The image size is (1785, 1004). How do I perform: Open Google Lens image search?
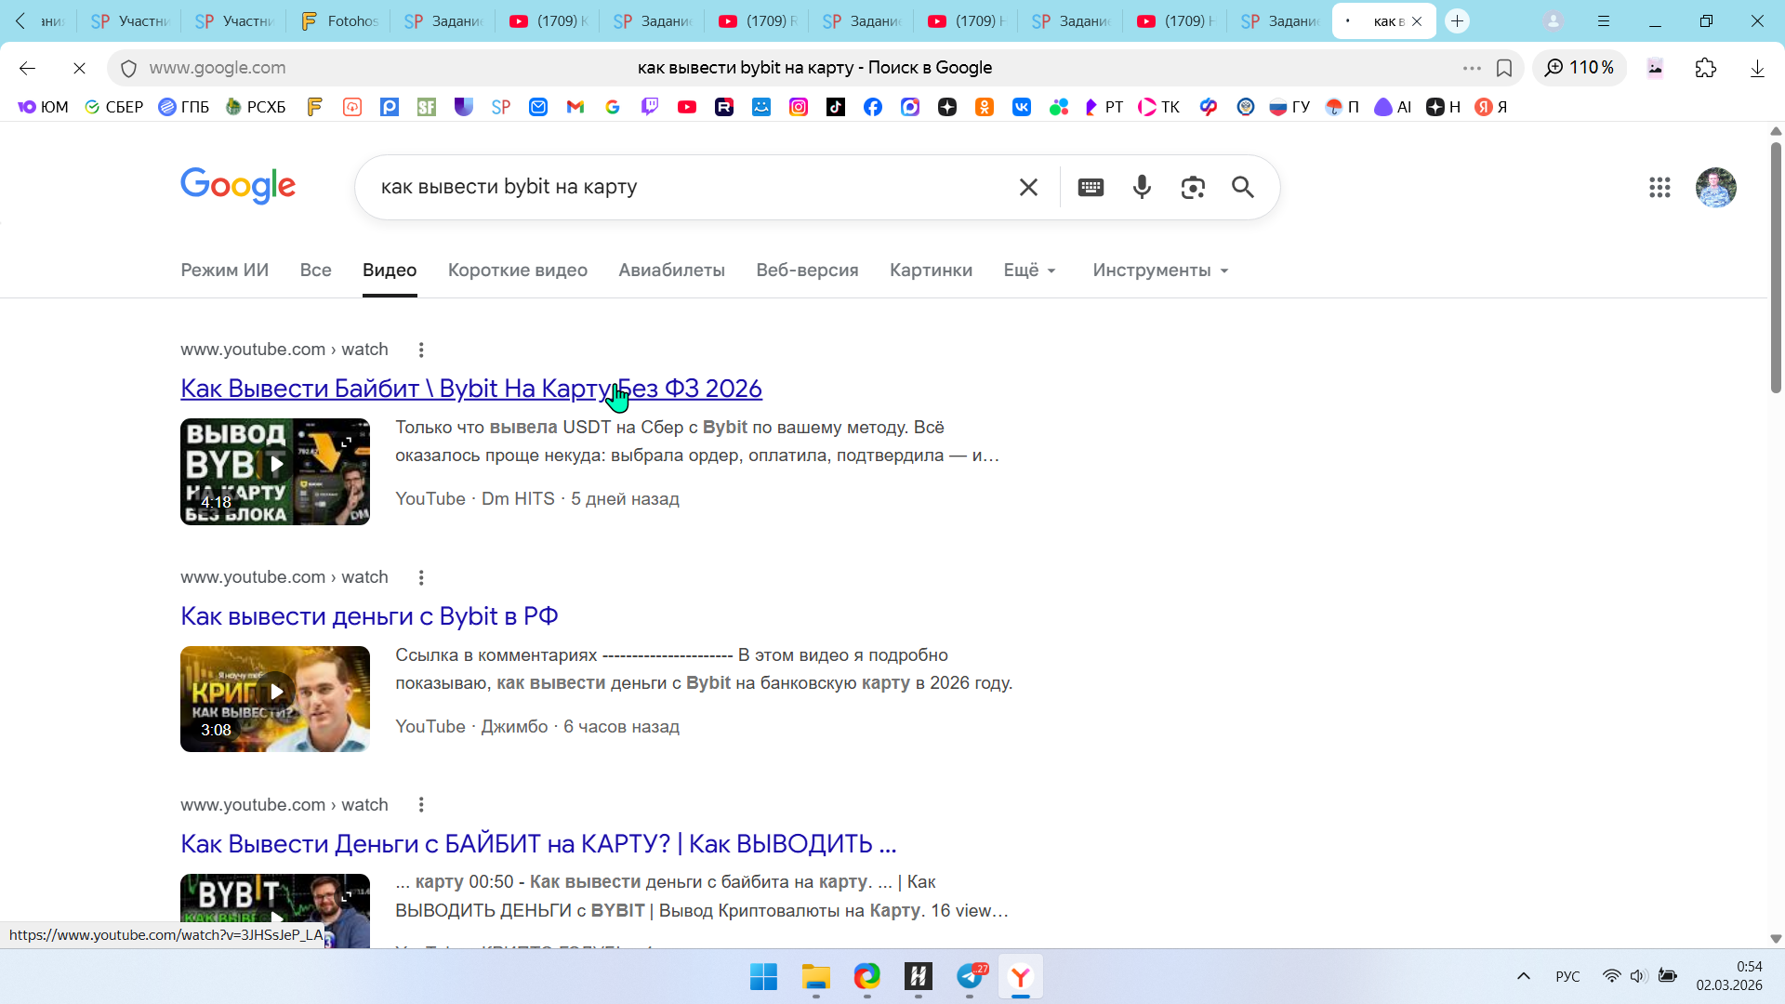pyautogui.click(x=1193, y=187)
